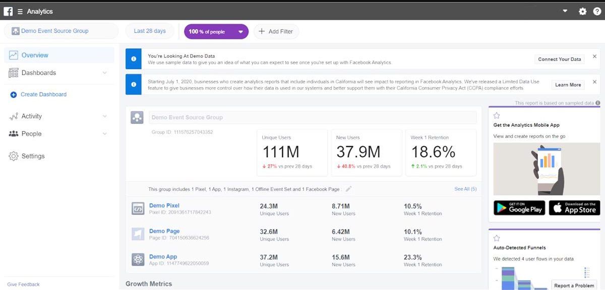Image resolution: width=605 pixels, height=290 pixels.
Task: Click the plus icon by Create Dashboard
Action: point(14,95)
